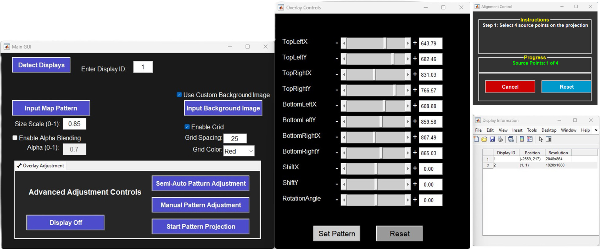Open the Property Inspector toolbar icon
Image resolution: width=600 pixels, height=249 pixels.
[549, 139]
